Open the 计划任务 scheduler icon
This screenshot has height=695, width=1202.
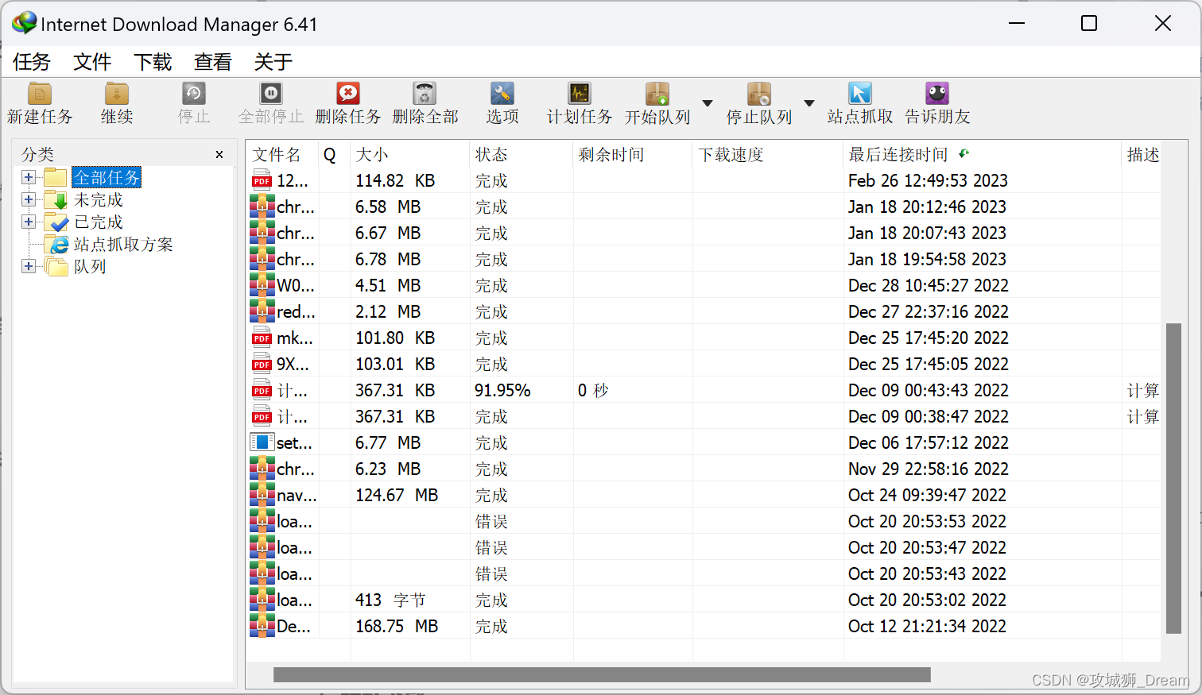click(580, 94)
